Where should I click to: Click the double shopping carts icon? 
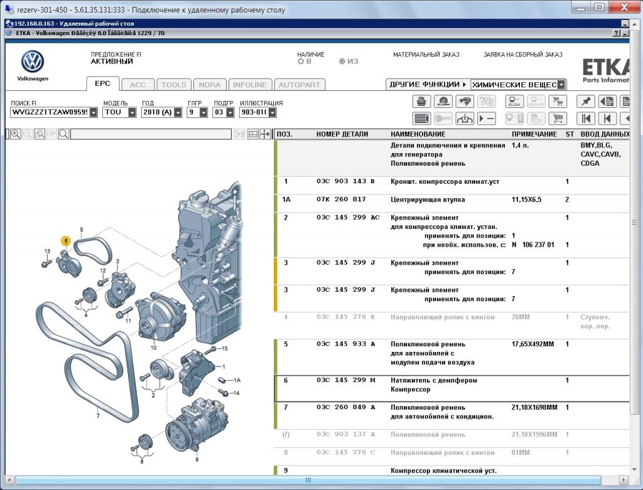click(558, 101)
